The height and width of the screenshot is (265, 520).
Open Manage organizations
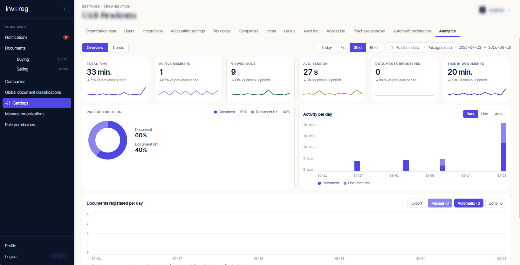[x=37, y=114]
